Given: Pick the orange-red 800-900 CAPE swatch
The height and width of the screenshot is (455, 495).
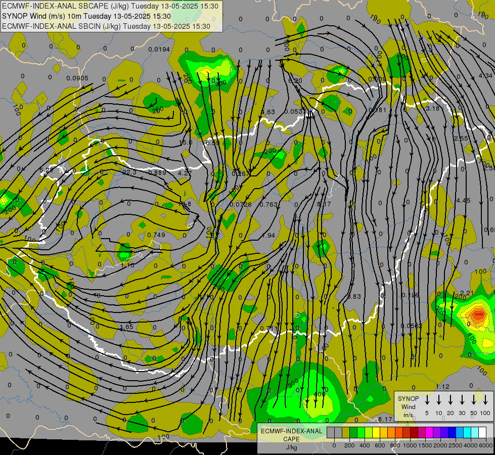Looking at the screenshot, I should click(x=399, y=433).
